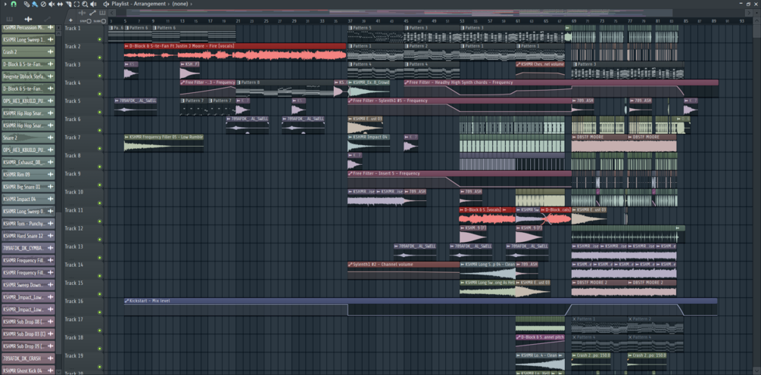This screenshot has height=375, width=761.
Task: Show audio clips in picker panel
Action: 28,19
